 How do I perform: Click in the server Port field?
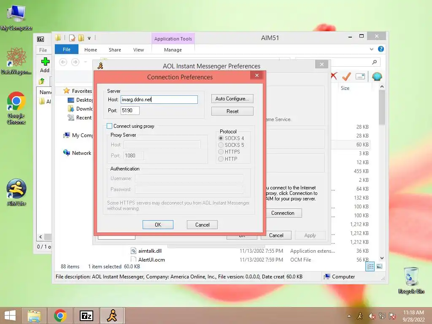coord(130,111)
